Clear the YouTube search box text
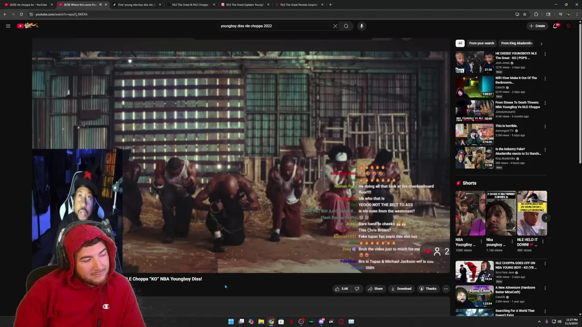 click(335, 26)
